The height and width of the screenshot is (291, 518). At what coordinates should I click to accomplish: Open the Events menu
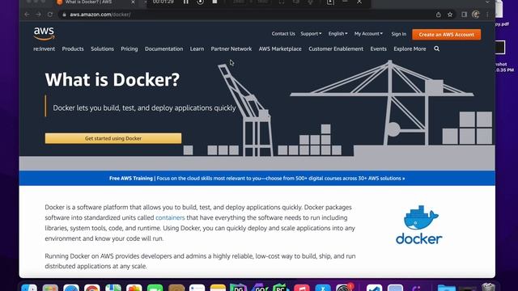point(378,48)
